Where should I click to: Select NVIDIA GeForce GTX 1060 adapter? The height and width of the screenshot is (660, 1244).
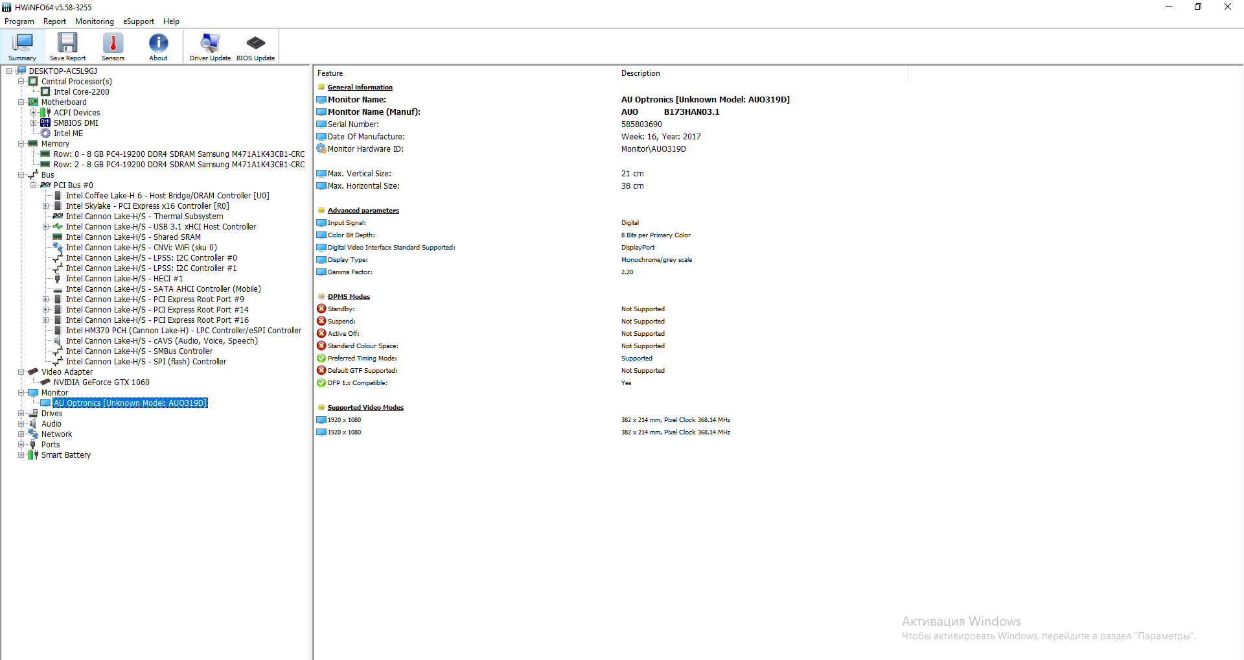pos(101,383)
